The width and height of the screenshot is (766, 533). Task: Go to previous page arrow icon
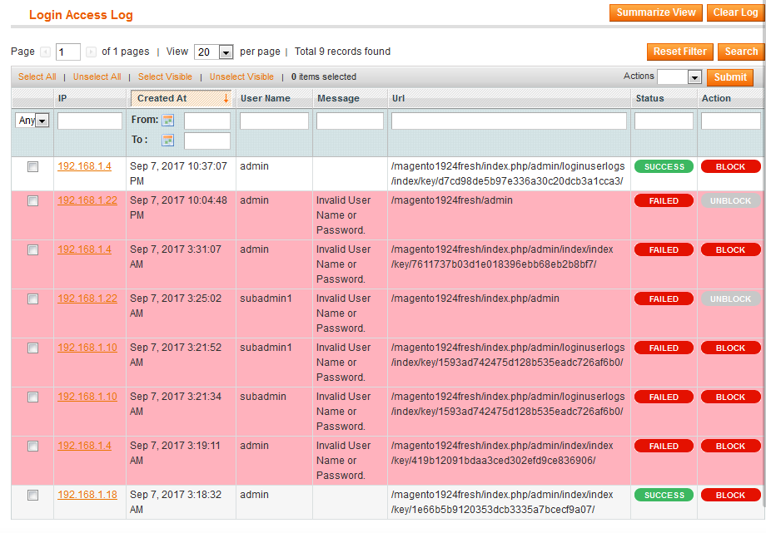point(46,52)
